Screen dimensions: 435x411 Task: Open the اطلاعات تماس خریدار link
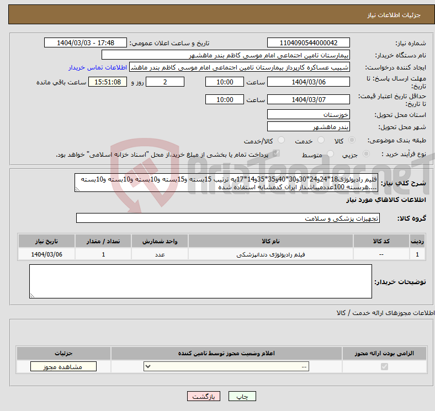click(98, 67)
